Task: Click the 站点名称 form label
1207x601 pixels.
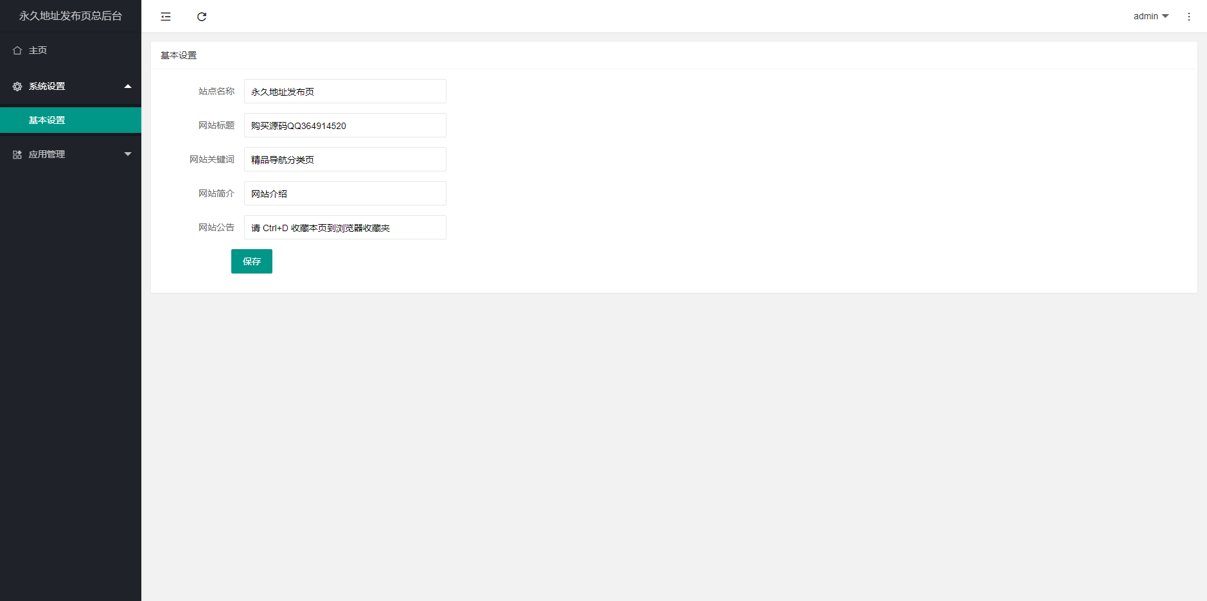Action: [x=216, y=92]
